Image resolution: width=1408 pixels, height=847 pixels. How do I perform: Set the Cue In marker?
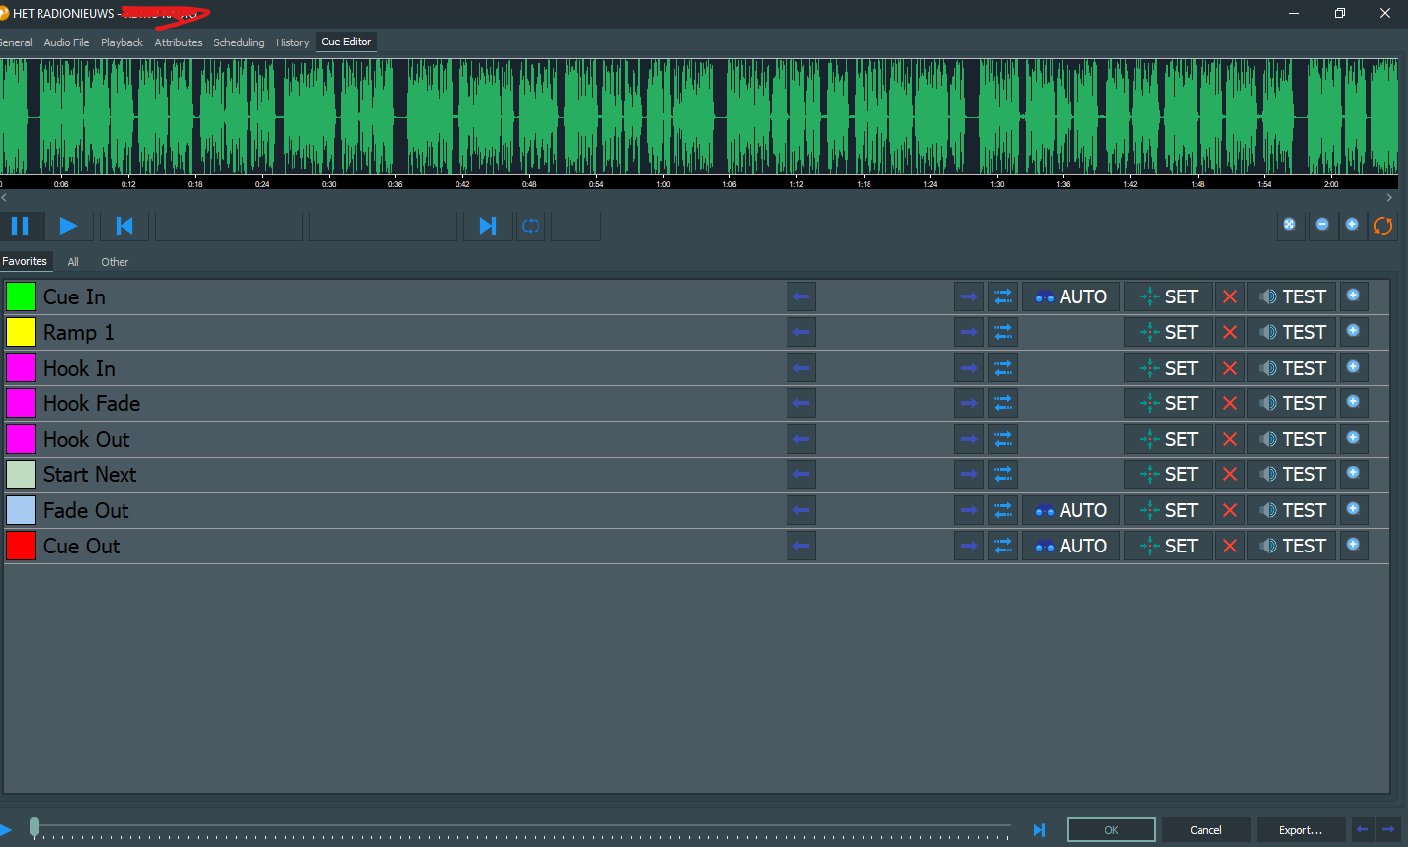coord(1169,296)
